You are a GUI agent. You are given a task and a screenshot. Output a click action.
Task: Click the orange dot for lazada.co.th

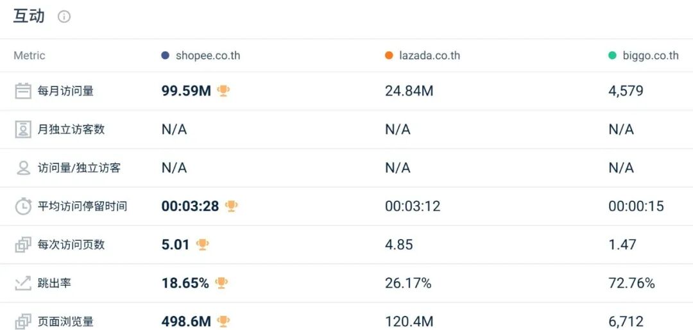pyautogui.click(x=389, y=56)
